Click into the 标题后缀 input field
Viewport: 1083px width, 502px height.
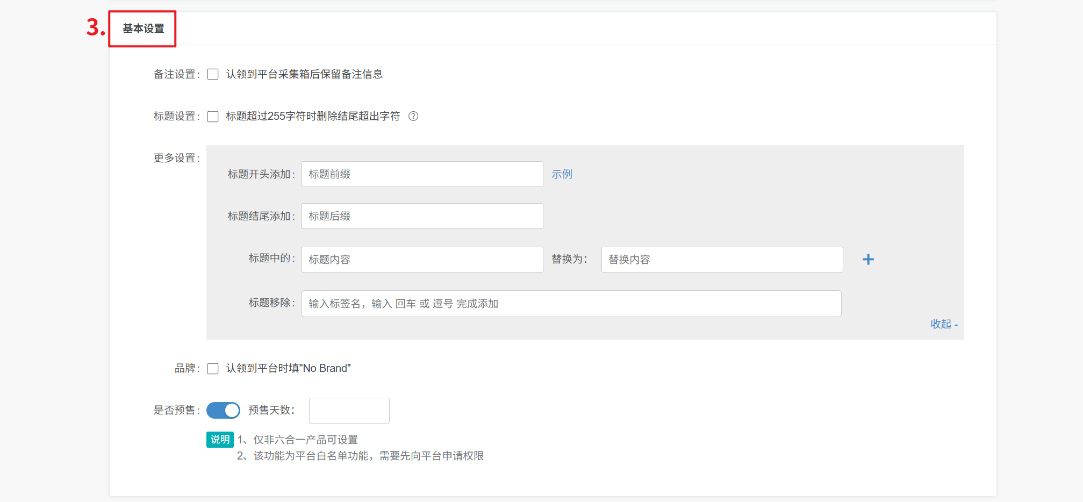(422, 216)
